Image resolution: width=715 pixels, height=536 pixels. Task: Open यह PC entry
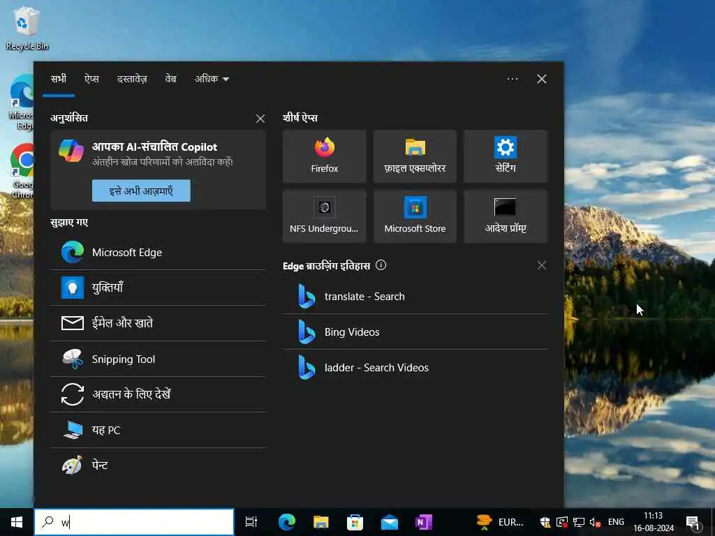[x=159, y=430]
